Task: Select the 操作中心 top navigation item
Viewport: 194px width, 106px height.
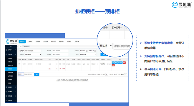Action: pos(22,42)
